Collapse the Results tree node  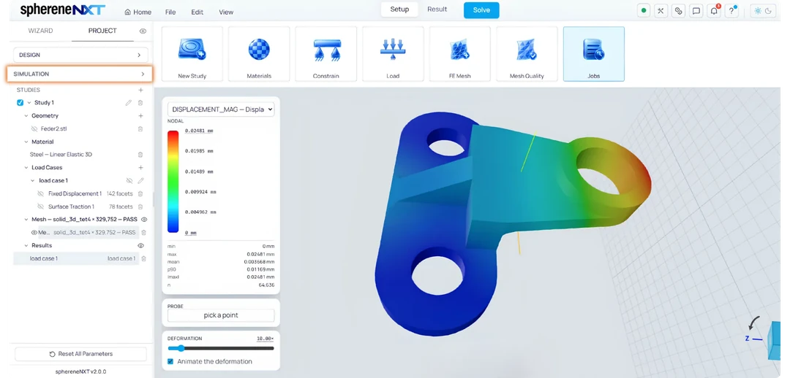click(x=26, y=245)
